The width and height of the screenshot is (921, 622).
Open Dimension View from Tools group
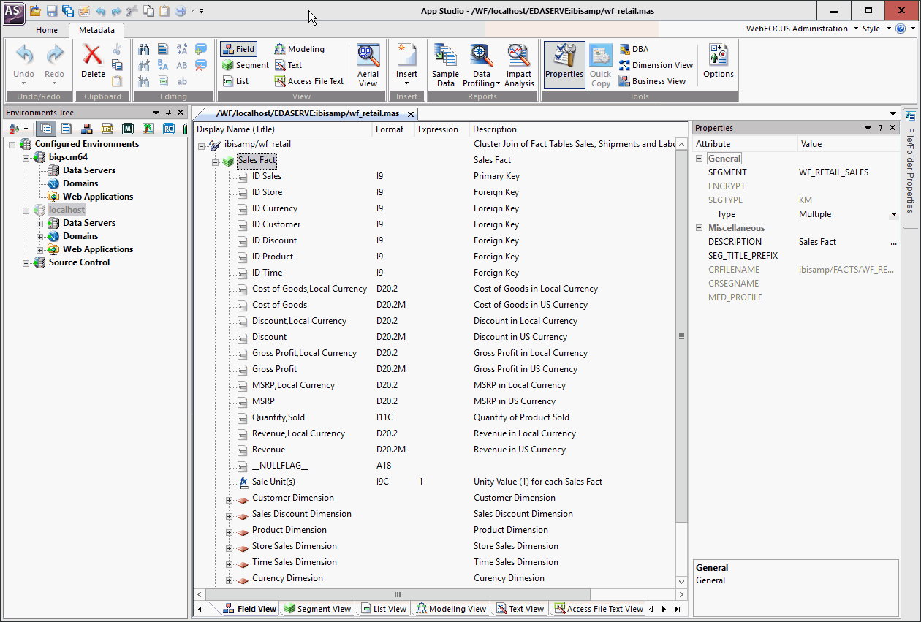tap(656, 65)
